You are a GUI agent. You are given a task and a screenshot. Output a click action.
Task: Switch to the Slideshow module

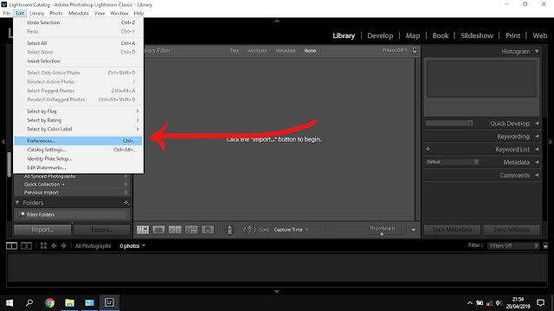[477, 35]
